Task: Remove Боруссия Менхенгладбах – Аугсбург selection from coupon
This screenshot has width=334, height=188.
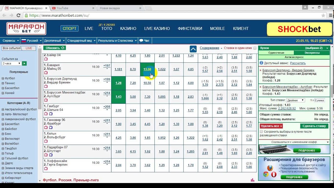Action: pyautogui.click(x=260, y=87)
